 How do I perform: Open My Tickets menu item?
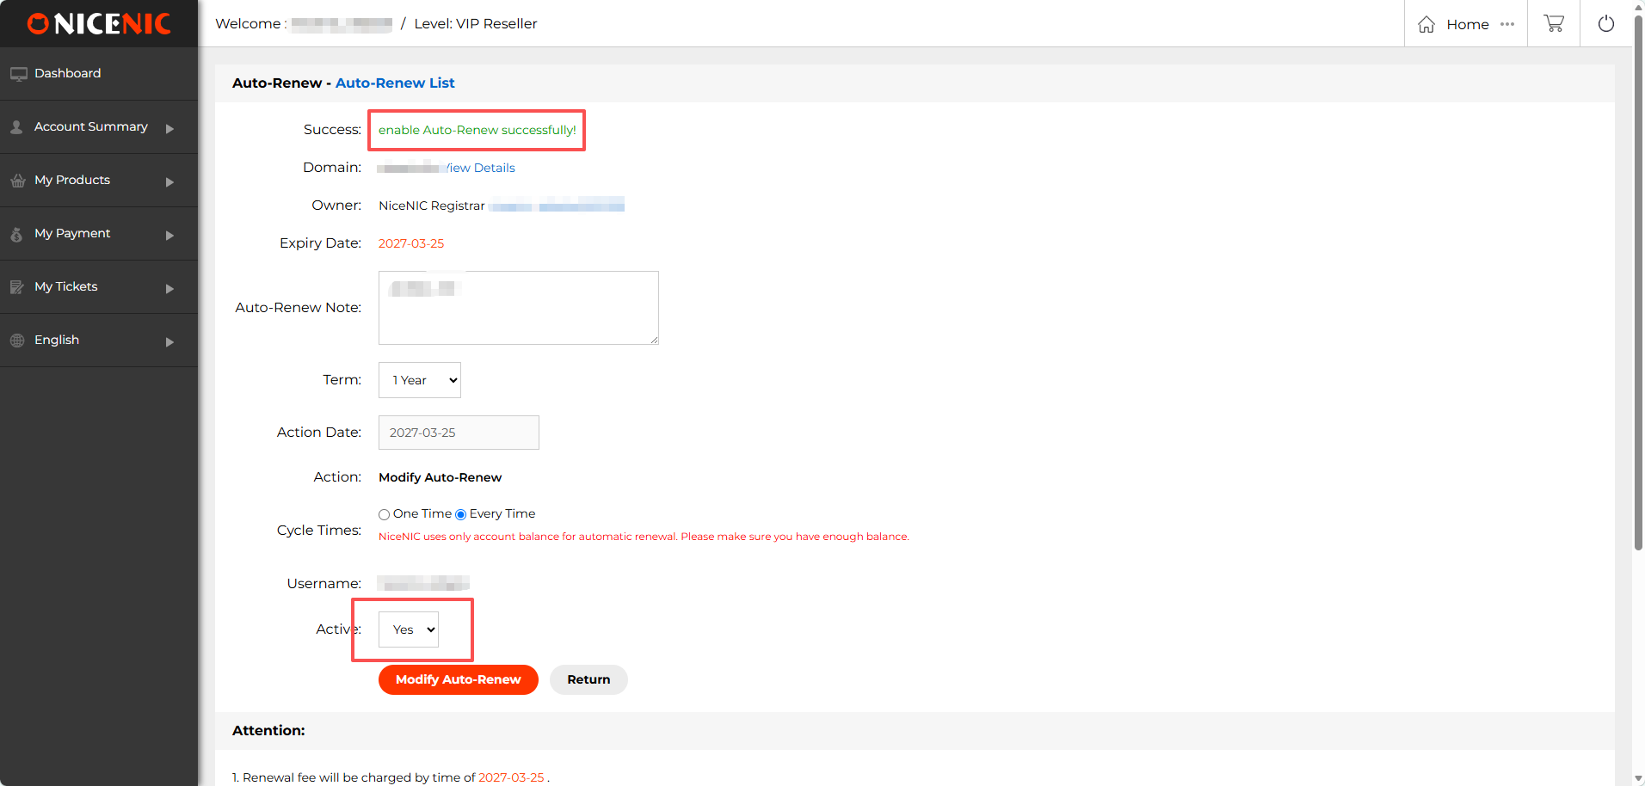[99, 287]
